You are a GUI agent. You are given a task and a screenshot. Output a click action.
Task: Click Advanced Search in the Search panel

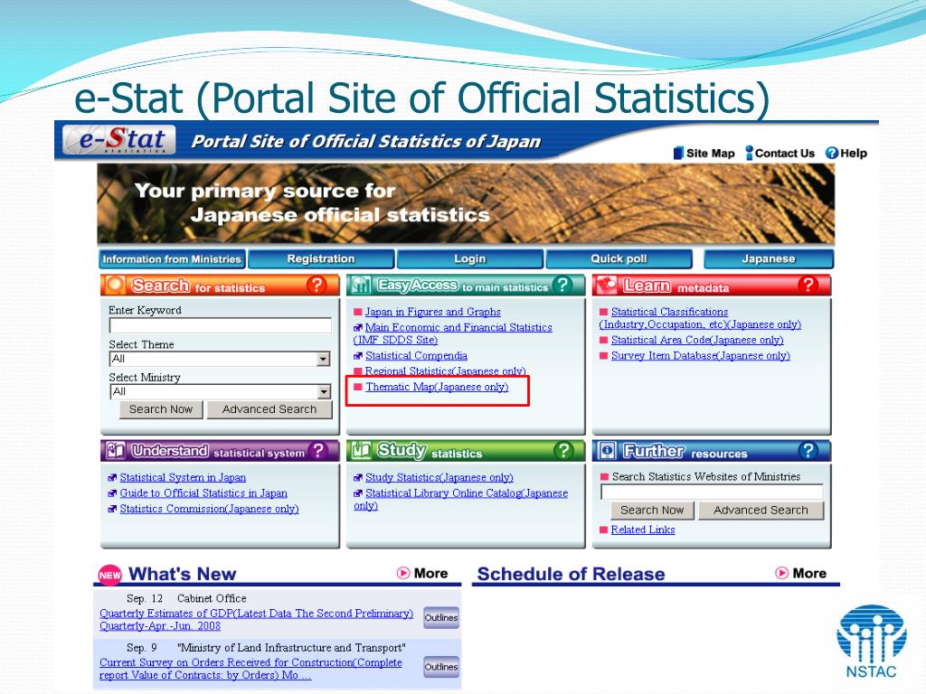coord(269,409)
